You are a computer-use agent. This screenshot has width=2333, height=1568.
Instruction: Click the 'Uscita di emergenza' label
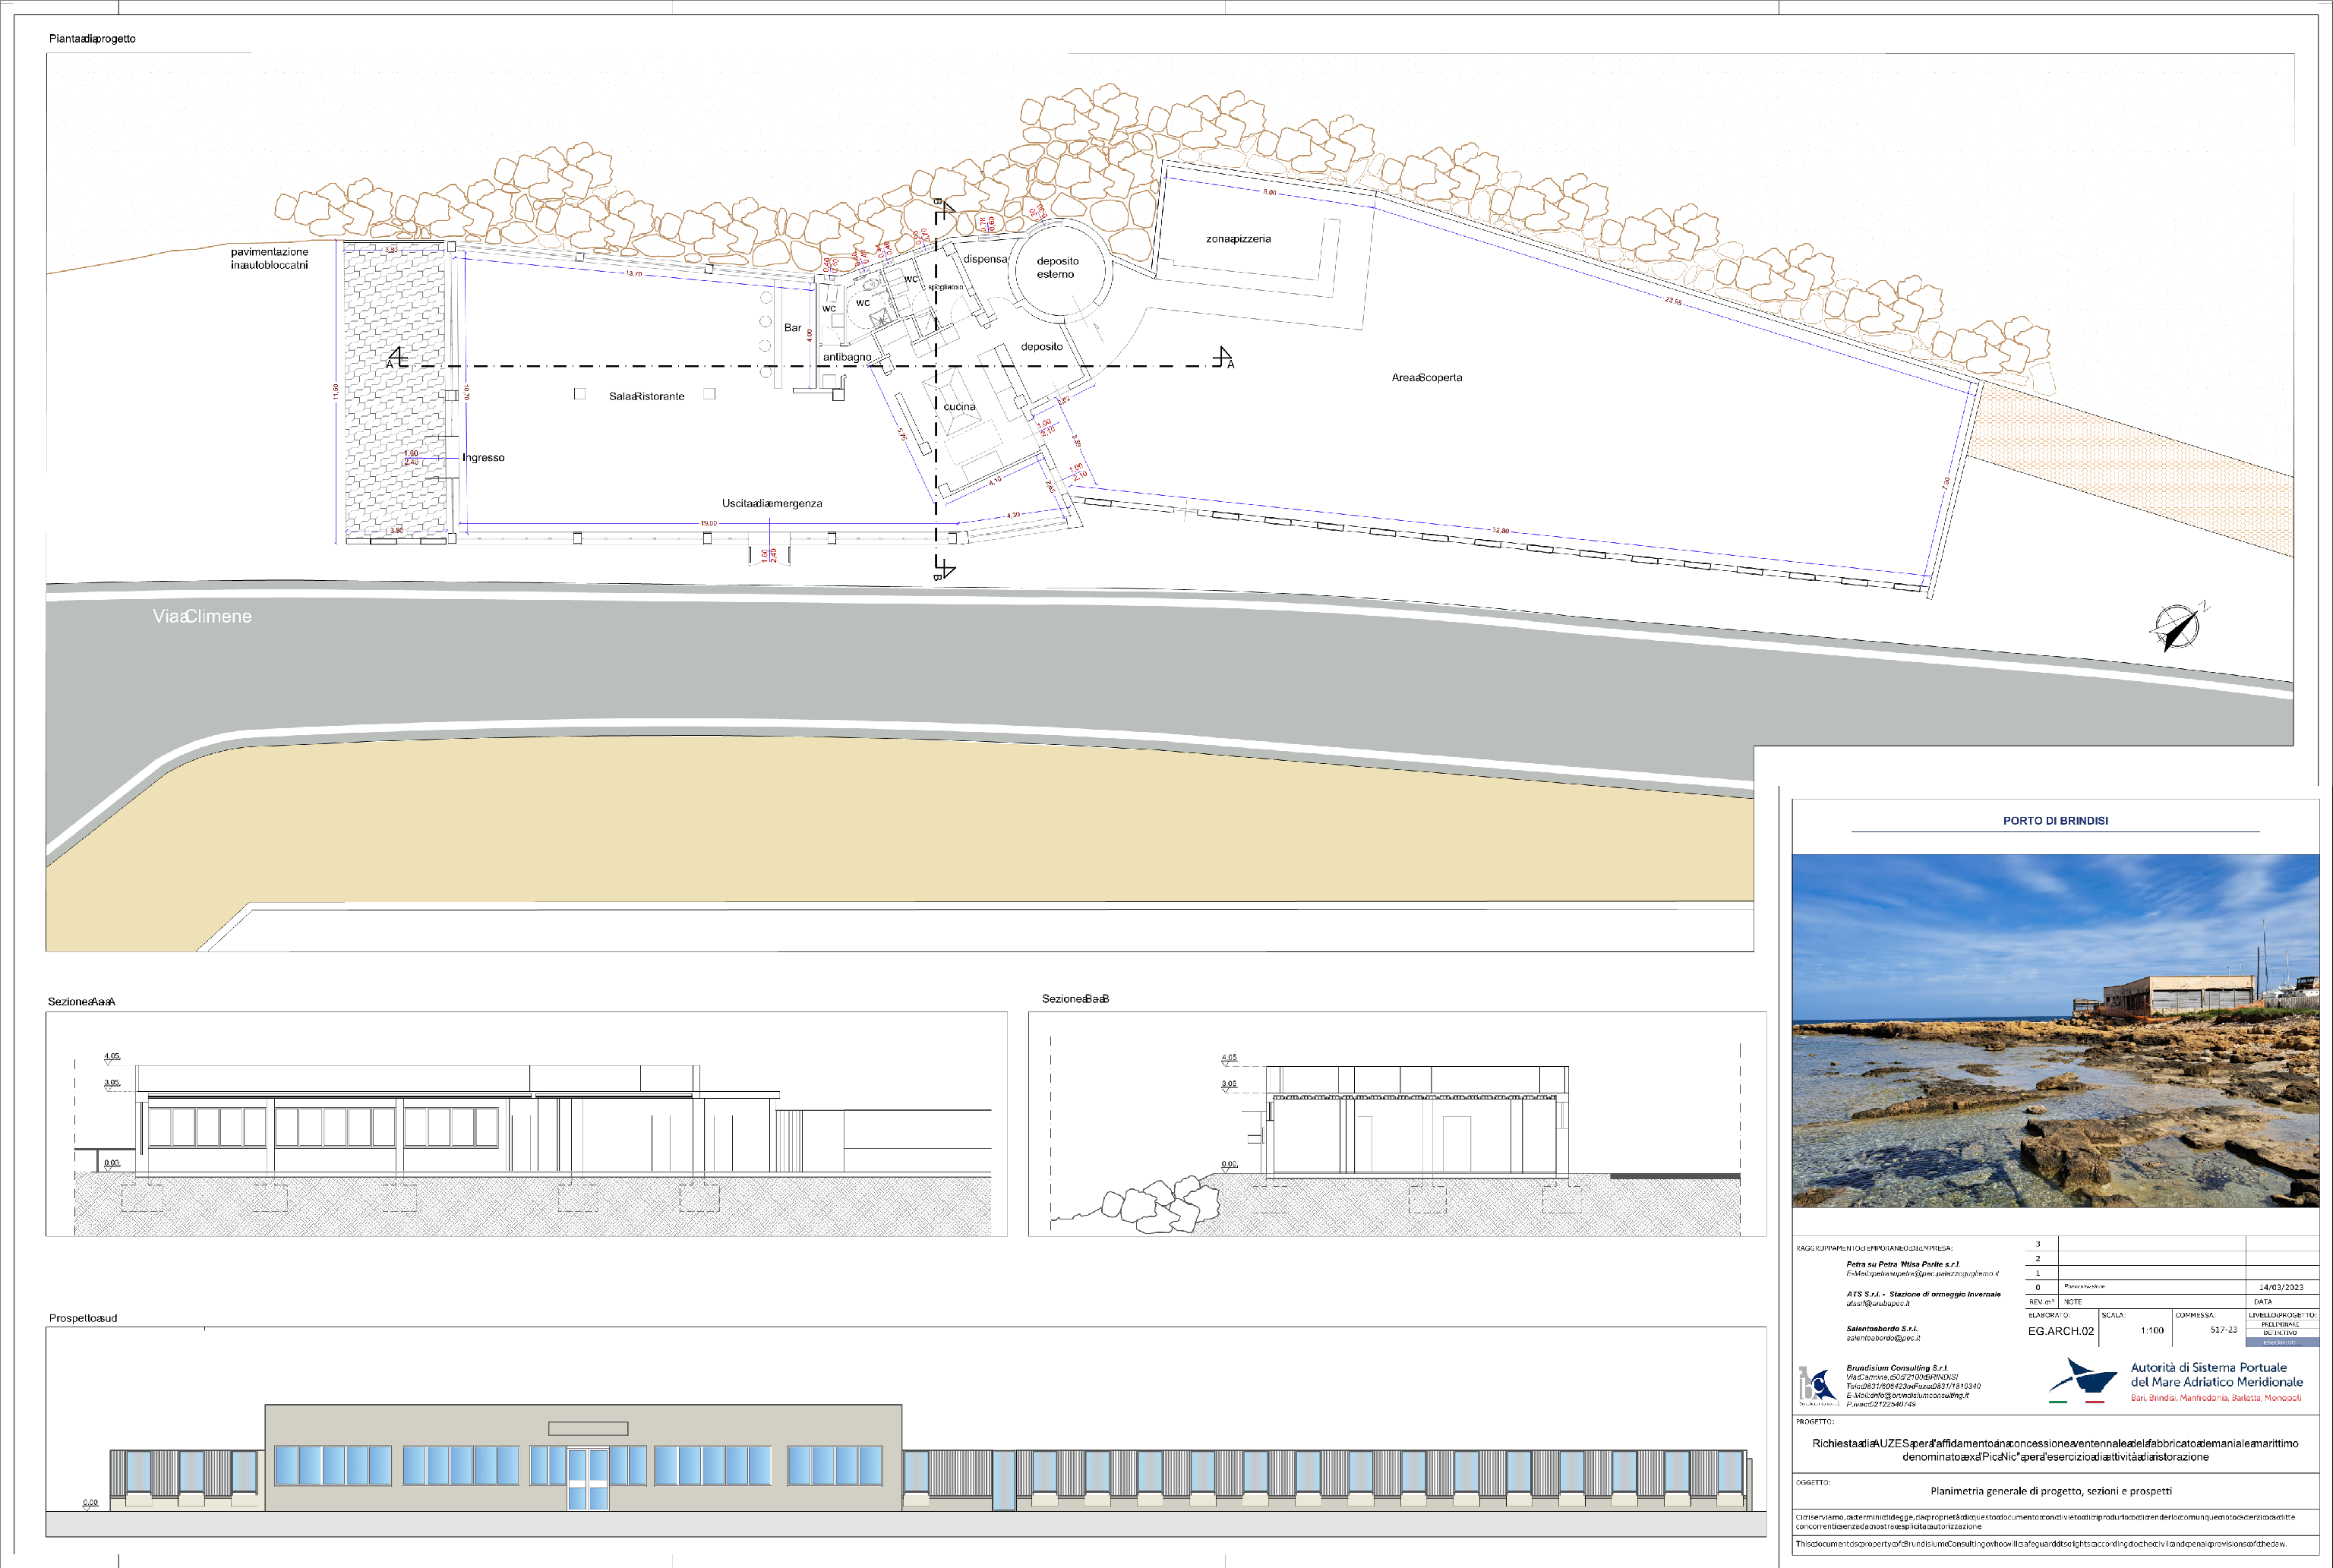pyautogui.click(x=772, y=504)
